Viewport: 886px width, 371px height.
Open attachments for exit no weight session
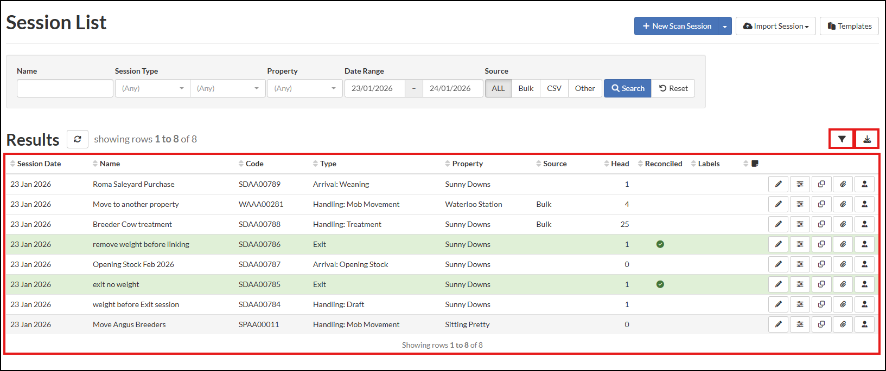(x=843, y=284)
